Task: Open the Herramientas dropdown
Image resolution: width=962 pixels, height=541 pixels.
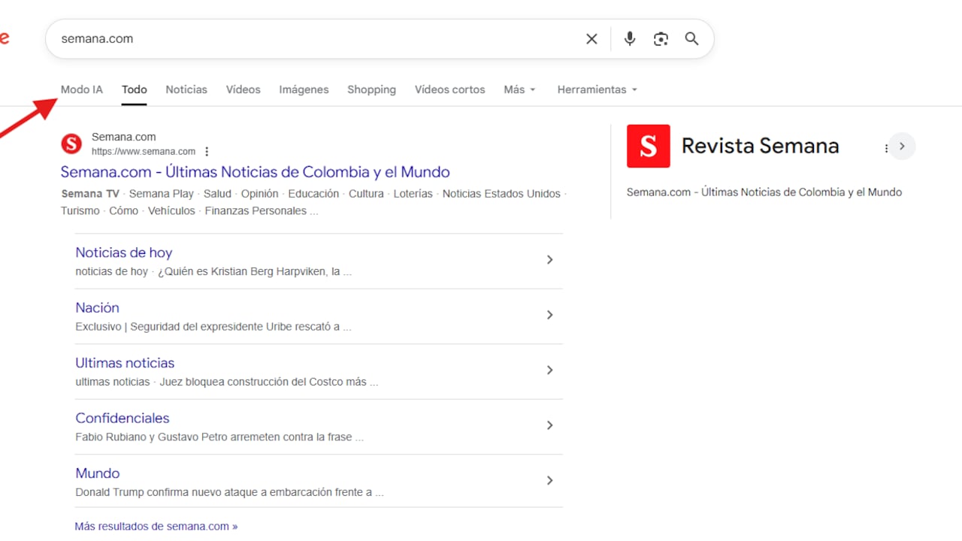Action: point(597,89)
